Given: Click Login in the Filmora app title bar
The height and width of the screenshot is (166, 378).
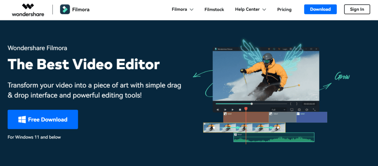Looking at the screenshot, I should click(285, 49).
